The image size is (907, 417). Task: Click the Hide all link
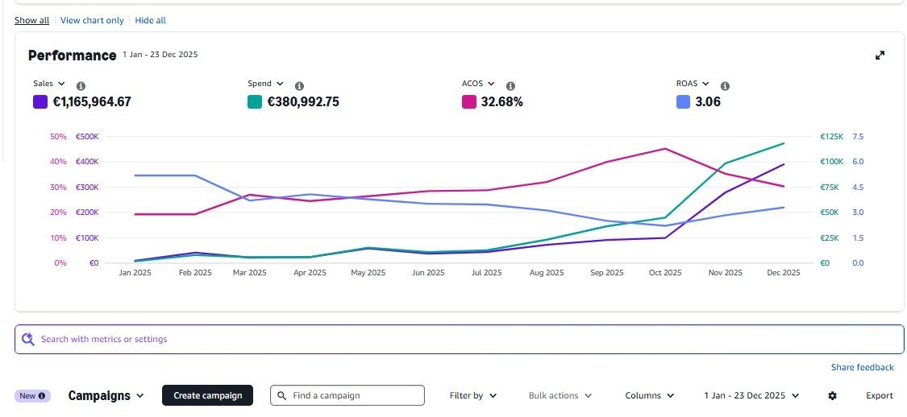[151, 20]
